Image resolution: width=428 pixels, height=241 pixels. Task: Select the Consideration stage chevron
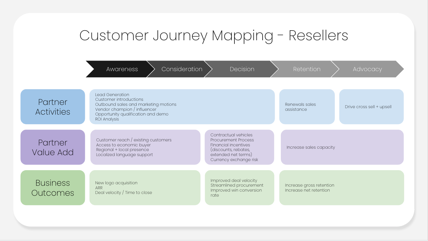click(x=182, y=69)
